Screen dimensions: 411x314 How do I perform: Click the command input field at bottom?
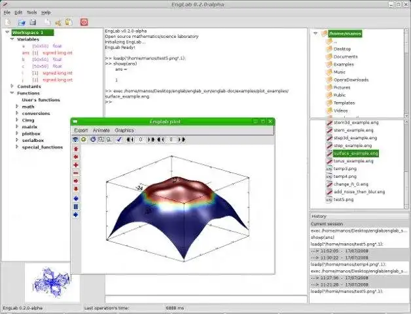pos(206,300)
